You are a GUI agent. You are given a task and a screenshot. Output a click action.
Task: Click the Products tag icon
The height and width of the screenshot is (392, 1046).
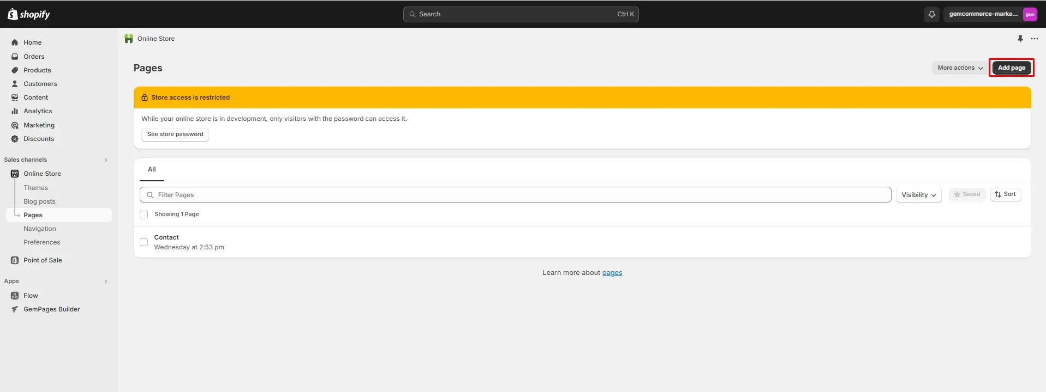pyautogui.click(x=15, y=70)
